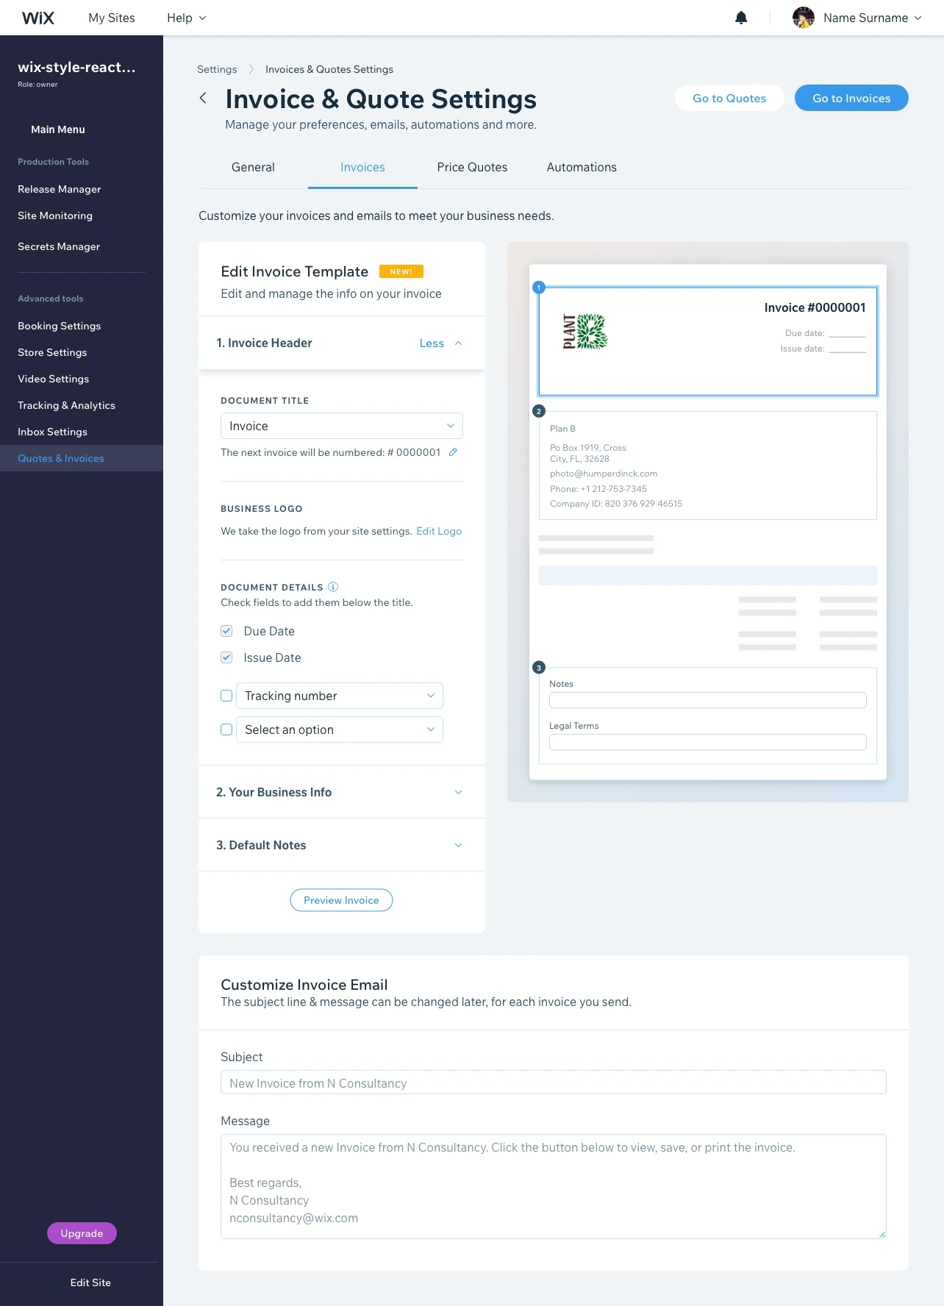944x1306 pixels.
Task: Open Booking Settings in the sidebar
Action: 60,326
